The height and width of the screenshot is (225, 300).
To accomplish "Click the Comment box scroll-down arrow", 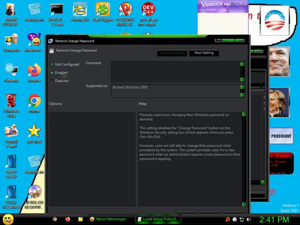I will (242, 80).
